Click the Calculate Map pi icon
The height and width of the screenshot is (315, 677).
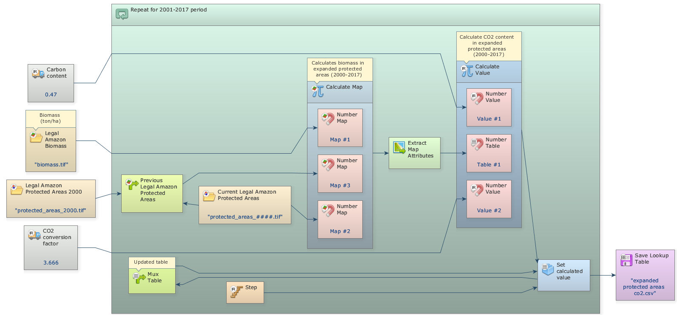(318, 91)
